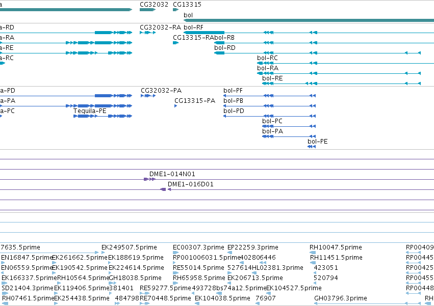Select the EK261662.5prime EST label
The image size is (434, 306).
80,258
